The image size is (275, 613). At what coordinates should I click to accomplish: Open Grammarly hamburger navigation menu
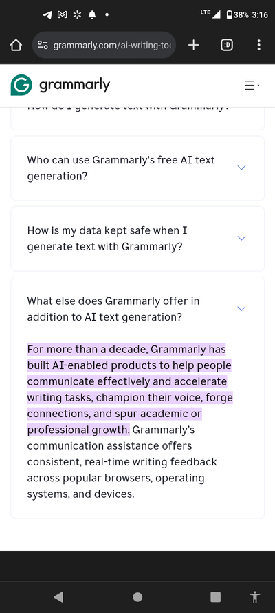(252, 86)
